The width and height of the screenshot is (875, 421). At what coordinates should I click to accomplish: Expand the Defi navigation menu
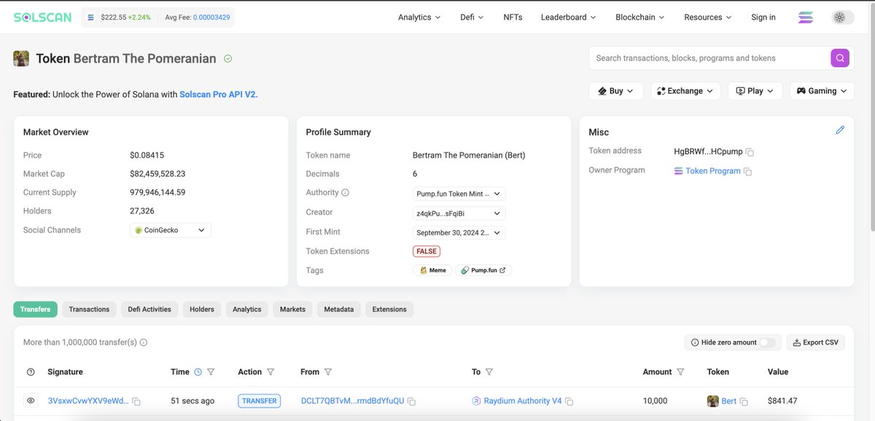(472, 17)
